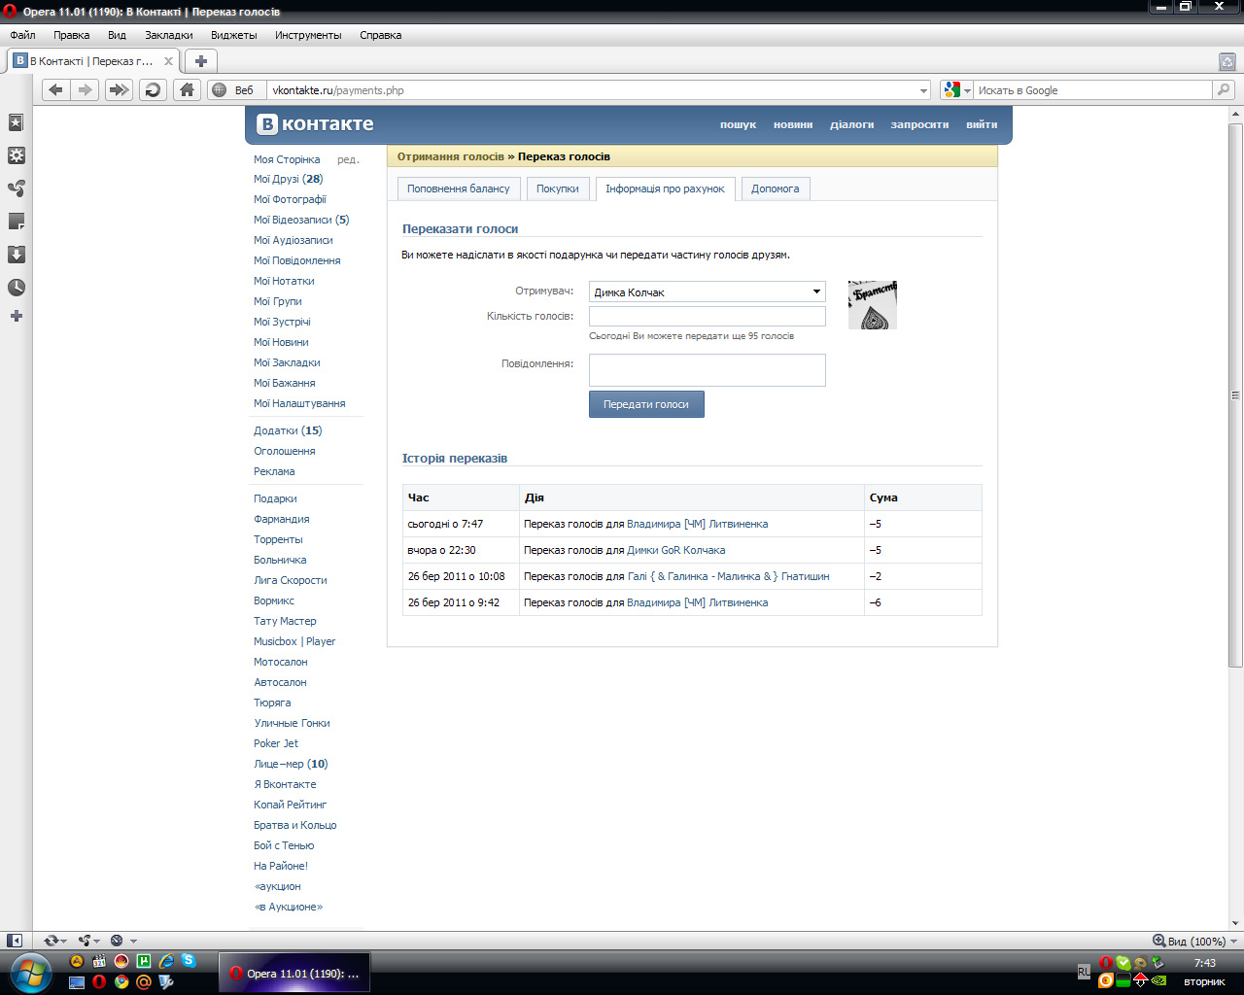Launch Internet Explorer from quick launch
Image resolution: width=1244 pixels, height=995 pixels.
click(x=166, y=961)
